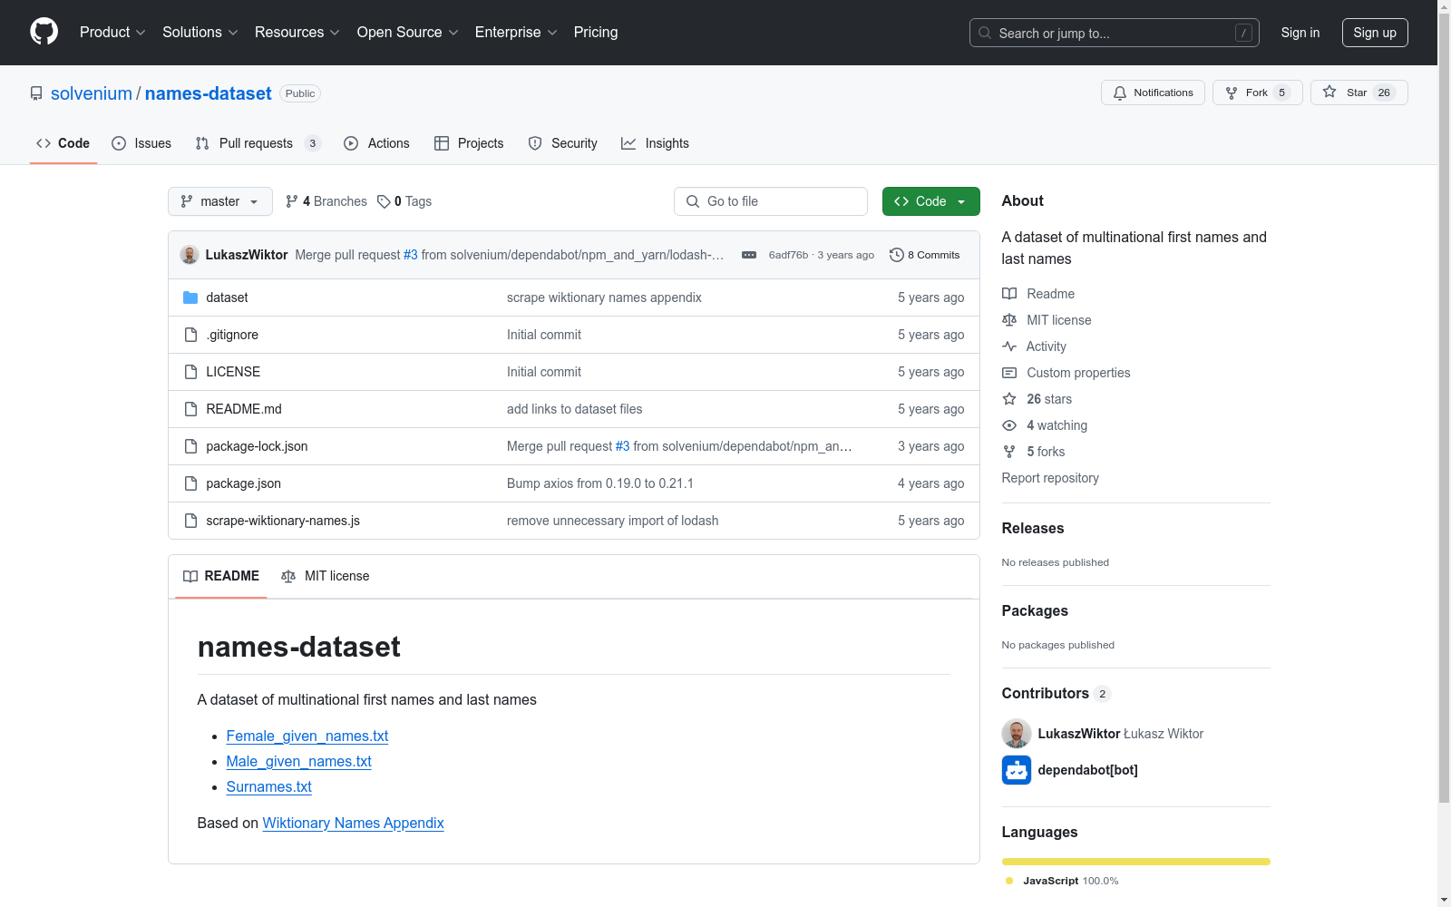
Task: Switch to the Pull requests tab
Action: [258, 143]
